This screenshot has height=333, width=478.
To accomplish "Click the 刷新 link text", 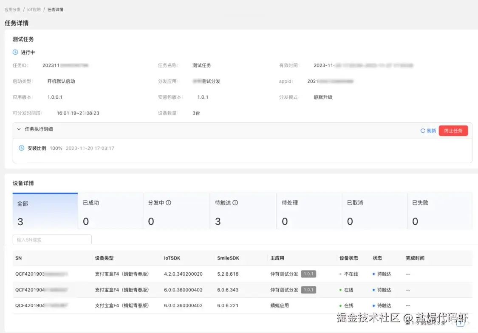I will point(431,131).
